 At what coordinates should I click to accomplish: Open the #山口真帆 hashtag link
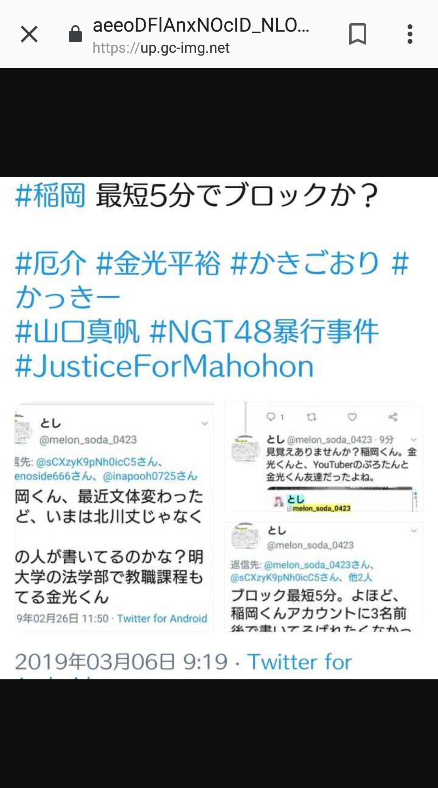click(x=77, y=332)
